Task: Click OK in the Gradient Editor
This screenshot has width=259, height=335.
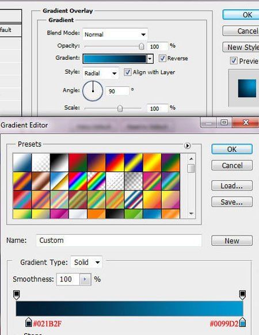Action: (x=232, y=149)
